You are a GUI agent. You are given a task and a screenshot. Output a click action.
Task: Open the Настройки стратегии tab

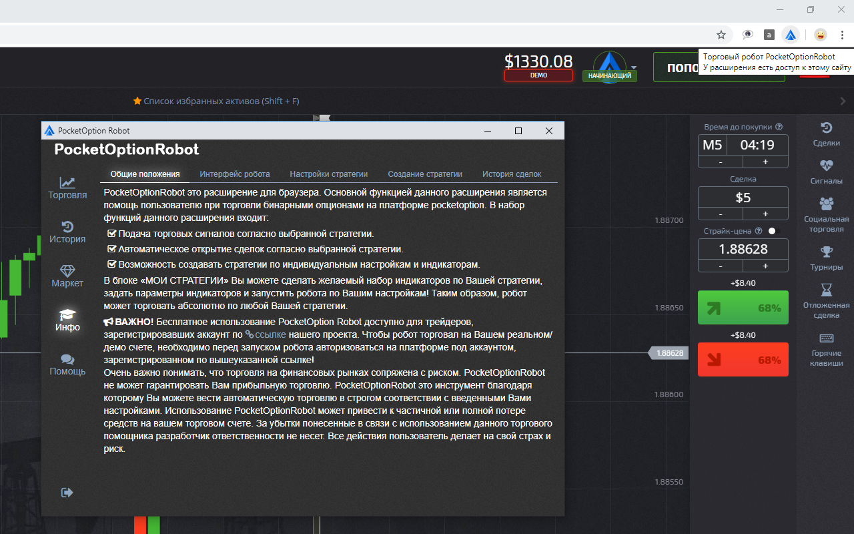pyautogui.click(x=329, y=174)
